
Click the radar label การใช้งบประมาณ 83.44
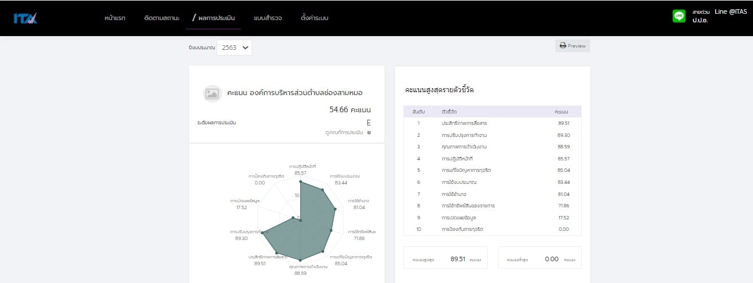[344, 179]
